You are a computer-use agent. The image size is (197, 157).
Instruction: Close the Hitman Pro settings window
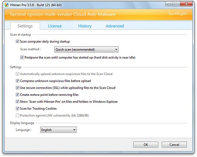pyautogui.click(x=186, y=4)
